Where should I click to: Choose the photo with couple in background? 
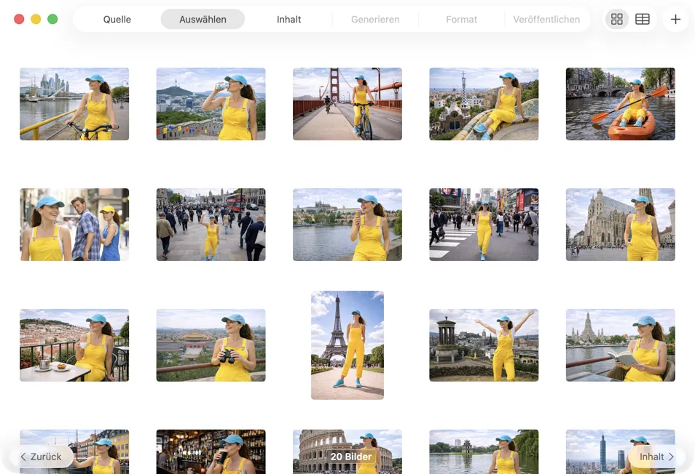tap(74, 225)
